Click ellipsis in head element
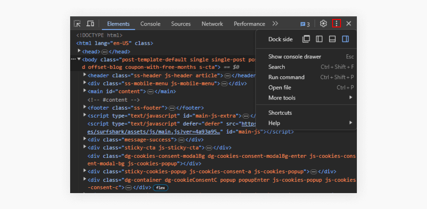This screenshot has height=209, width=427. pos(105,52)
